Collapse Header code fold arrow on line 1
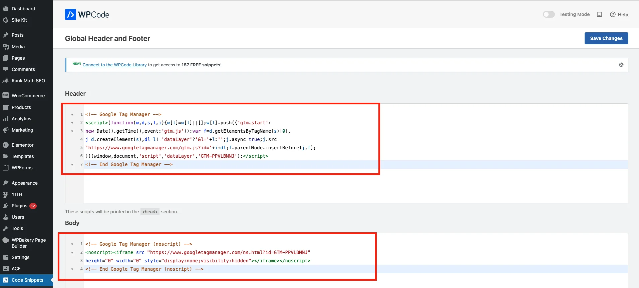The width and height of the screenshot is (639, 288). point(72,114)
